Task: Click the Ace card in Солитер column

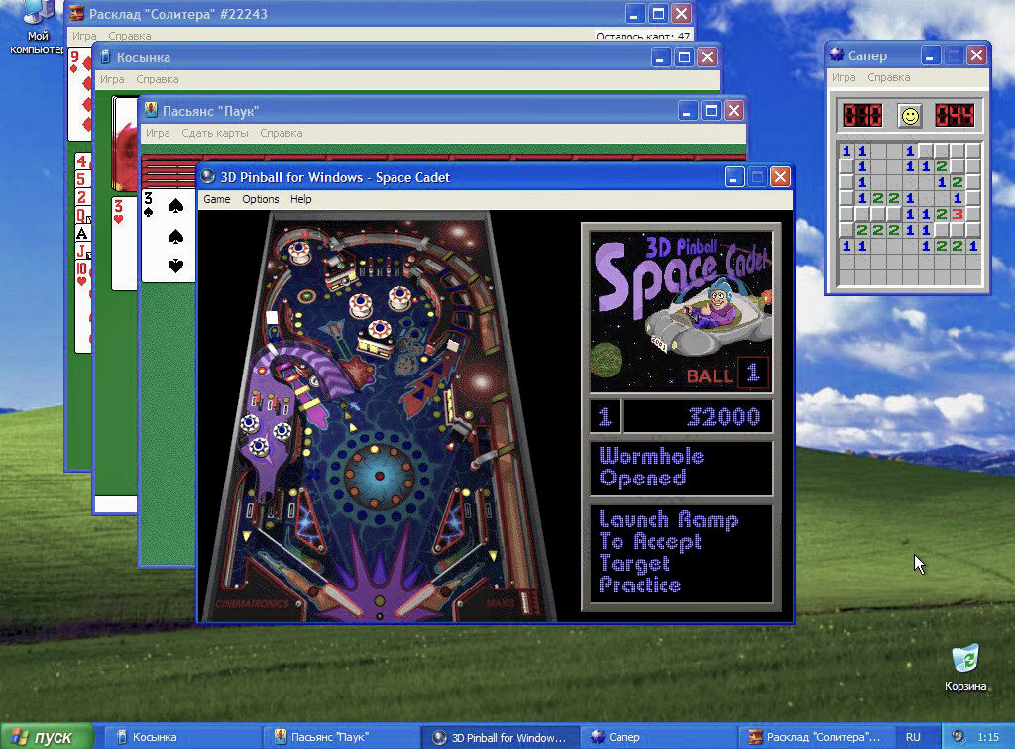Action: tap(81, 233)
